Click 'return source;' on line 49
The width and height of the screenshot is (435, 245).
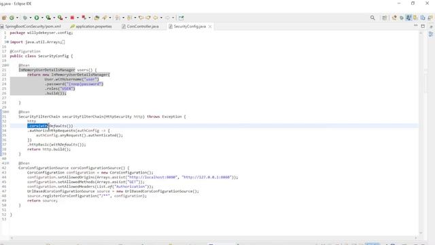tap(42, 201)
